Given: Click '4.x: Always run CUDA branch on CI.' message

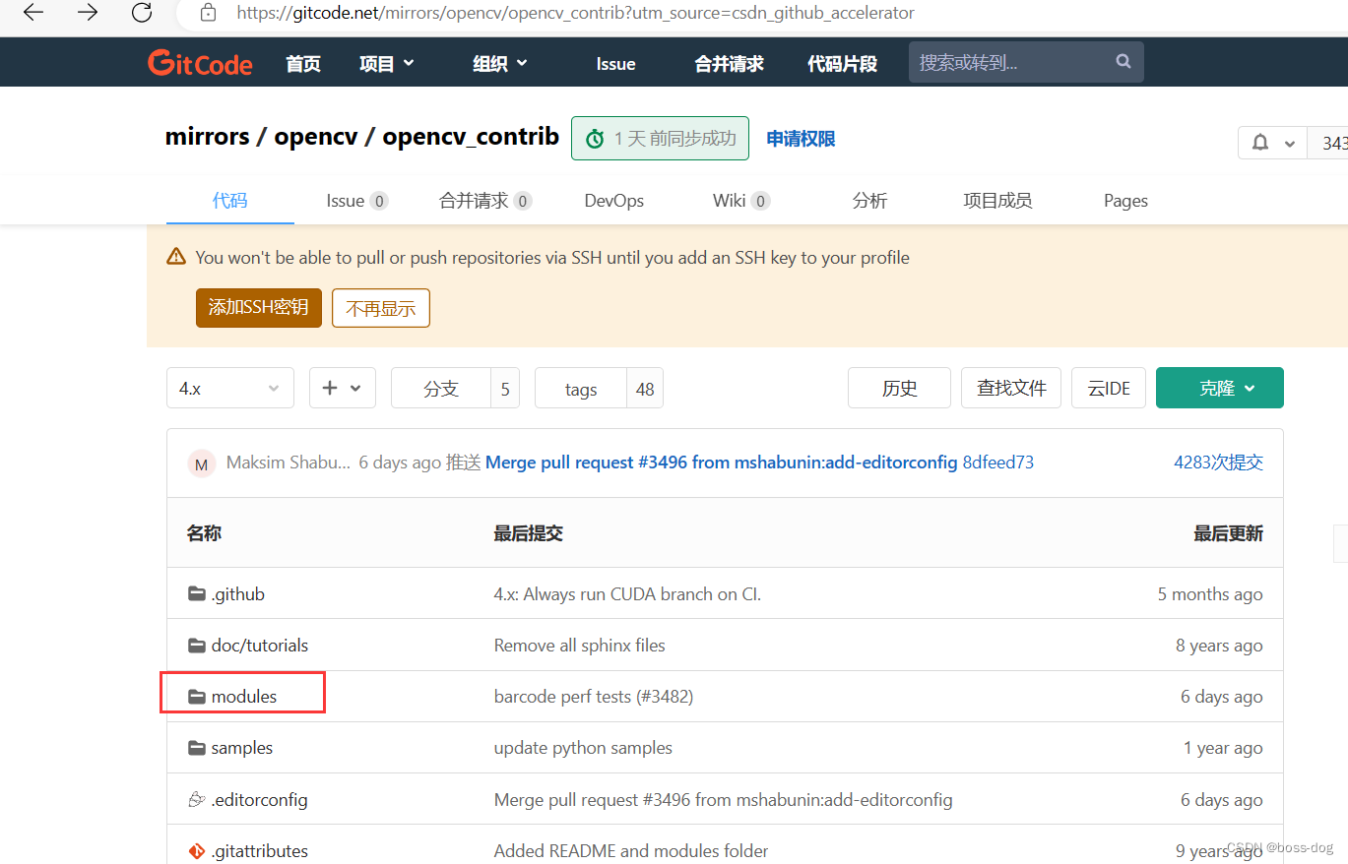Looking at the screenshot, I should 627,594.
